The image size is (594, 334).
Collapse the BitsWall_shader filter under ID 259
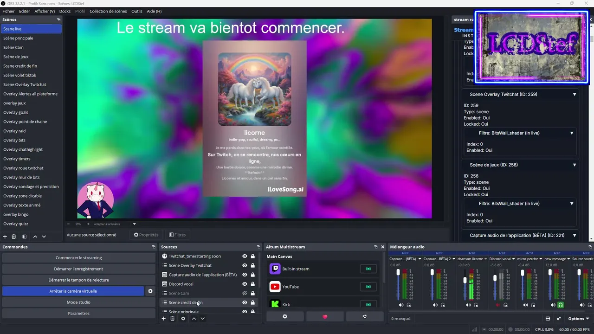(x=572, y=133)
